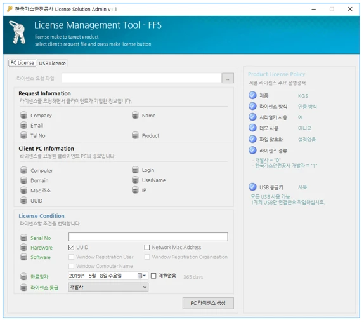Select the day in the expiration date
Screen dimensions: 364x322
[x=103, y=276]
